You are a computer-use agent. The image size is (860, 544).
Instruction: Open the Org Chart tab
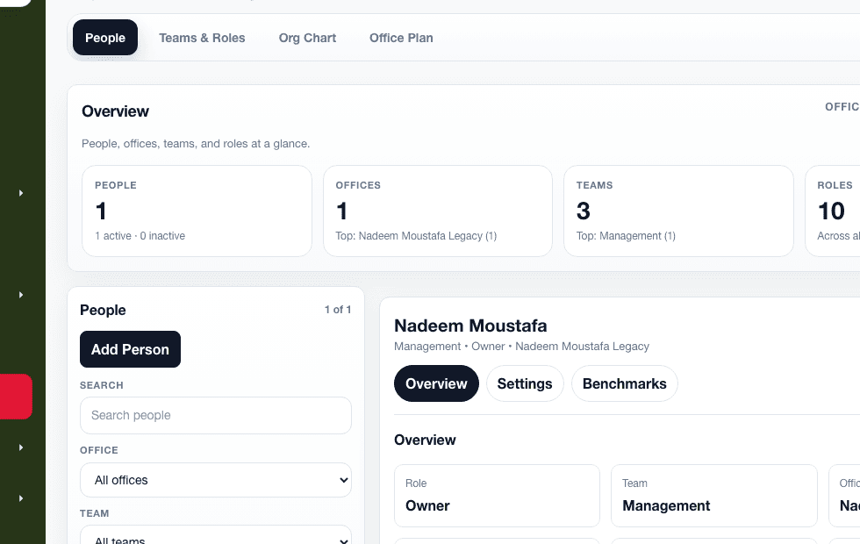coord(307,38)
